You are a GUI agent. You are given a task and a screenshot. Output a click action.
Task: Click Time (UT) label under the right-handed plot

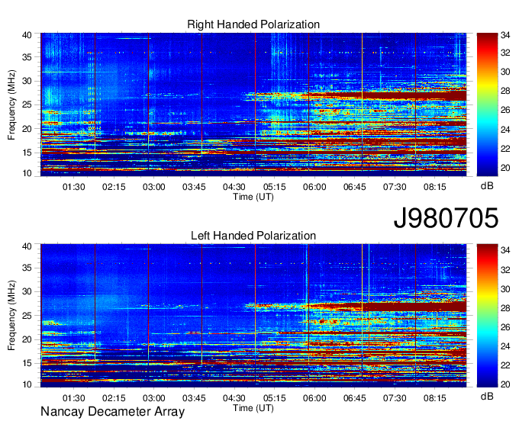point(253,197)
